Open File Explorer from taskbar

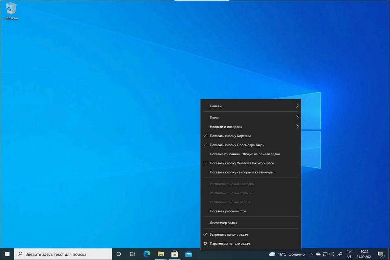(x=161, y=254)
